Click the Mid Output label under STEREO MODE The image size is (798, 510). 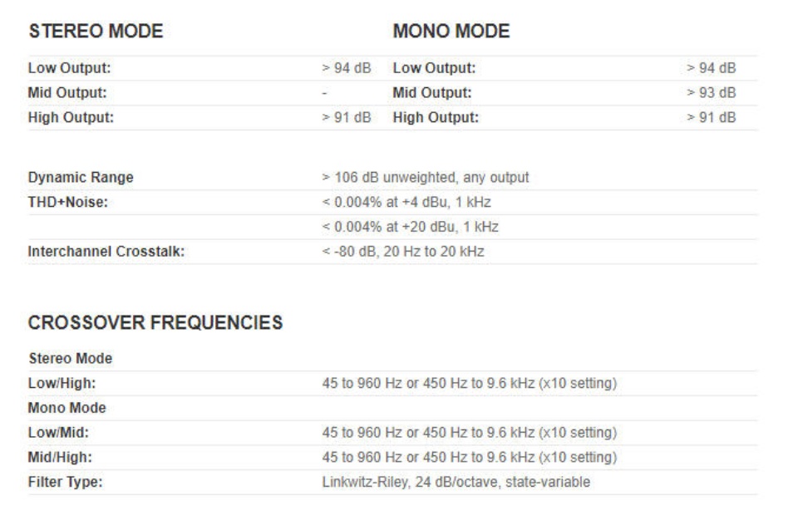tap(67, 92)
